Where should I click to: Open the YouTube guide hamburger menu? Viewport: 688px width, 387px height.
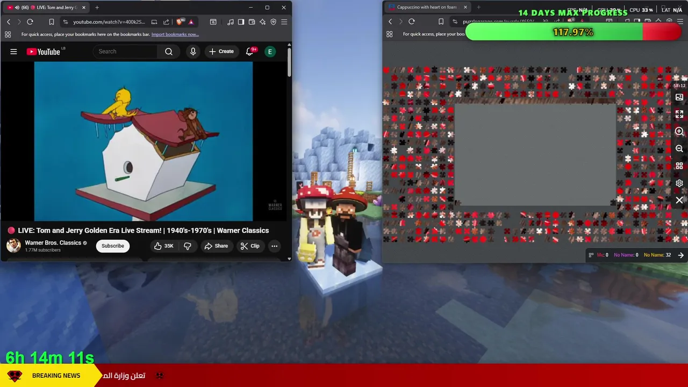(x=13, y=52)
